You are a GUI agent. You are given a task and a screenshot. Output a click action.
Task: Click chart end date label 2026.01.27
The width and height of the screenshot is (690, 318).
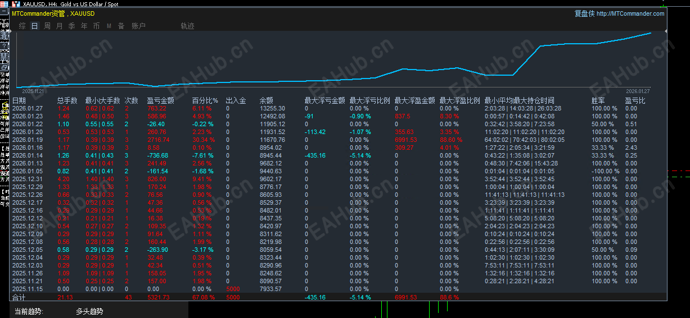pos(638,91)
